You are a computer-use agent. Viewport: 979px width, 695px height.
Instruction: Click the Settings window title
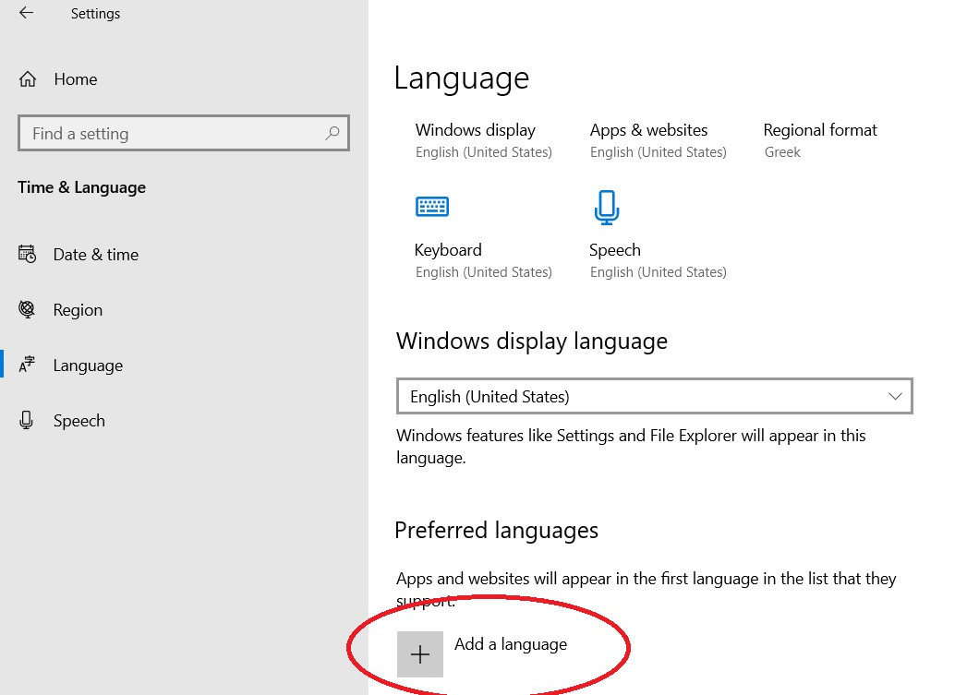coord(95,14)
